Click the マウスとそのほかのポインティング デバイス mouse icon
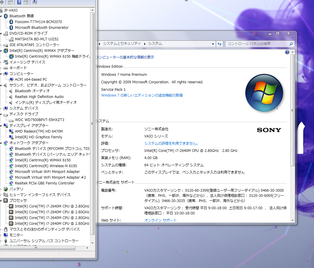Viewport: 314px width, 268px height. coord(6,229)
